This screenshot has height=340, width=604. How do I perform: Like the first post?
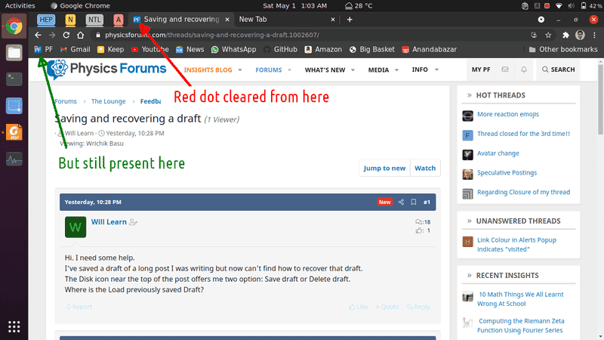(x=358, y=307)
